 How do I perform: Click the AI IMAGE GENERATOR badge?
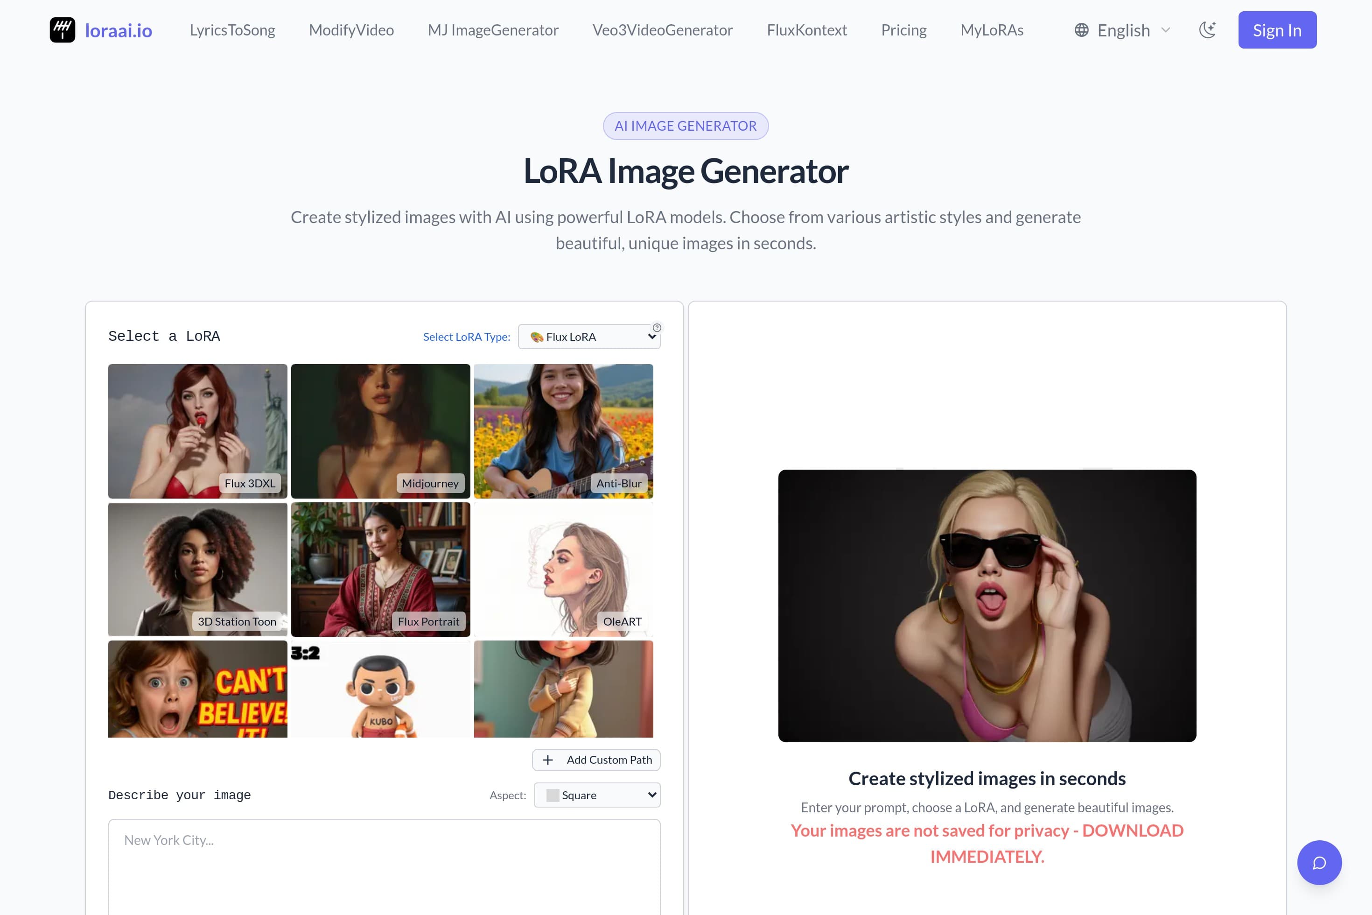point(686,126)
